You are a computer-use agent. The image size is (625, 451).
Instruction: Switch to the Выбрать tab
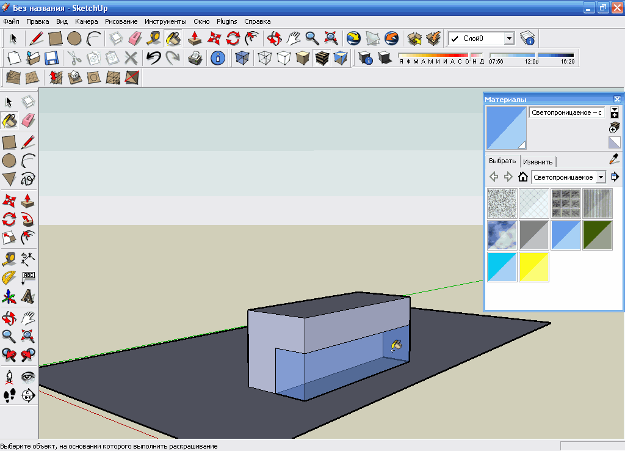502,161
